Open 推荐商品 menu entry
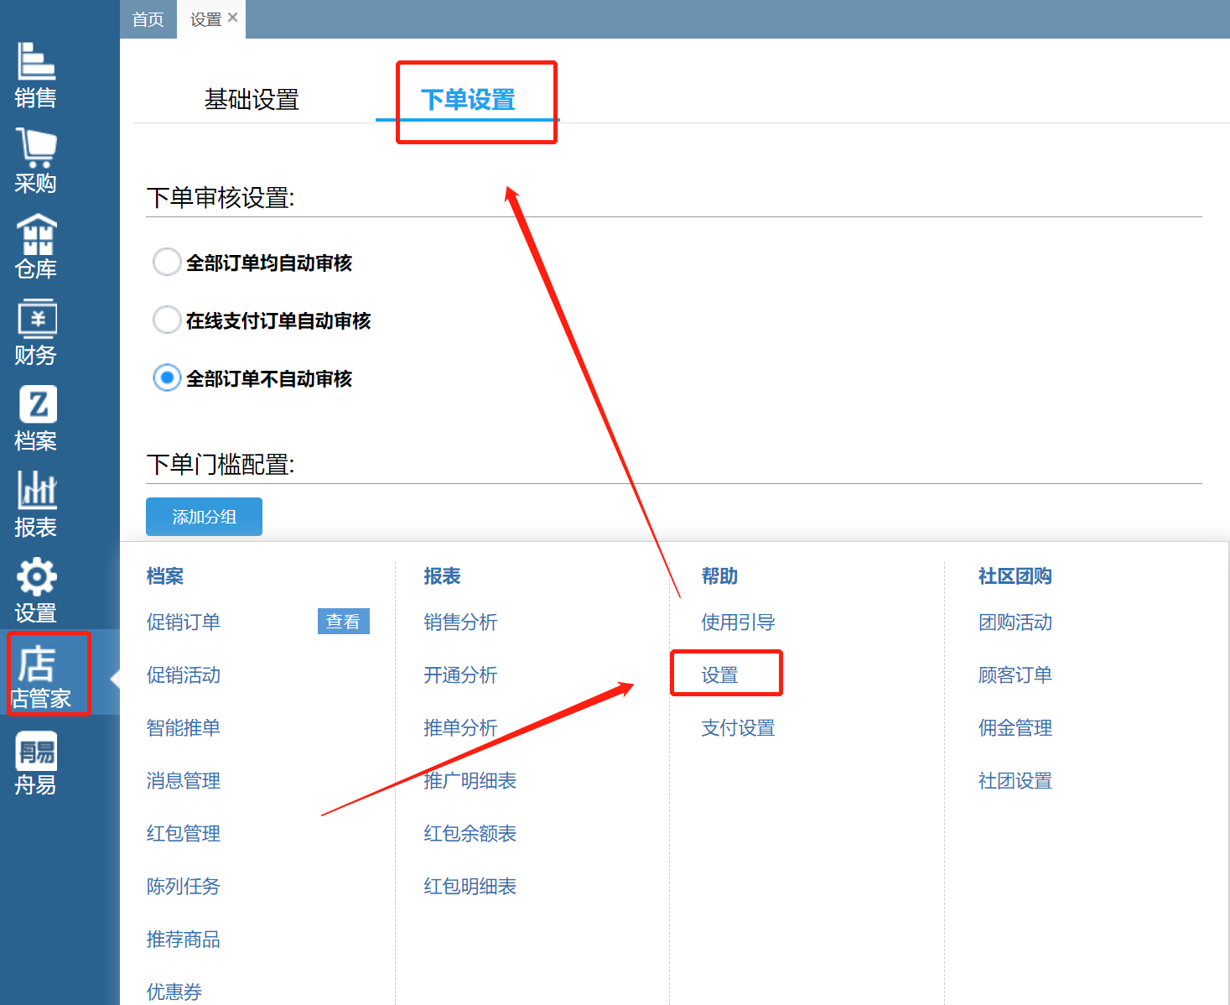 [x=184, y=940]
